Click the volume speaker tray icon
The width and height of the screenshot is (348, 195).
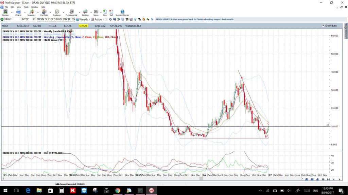289,190
